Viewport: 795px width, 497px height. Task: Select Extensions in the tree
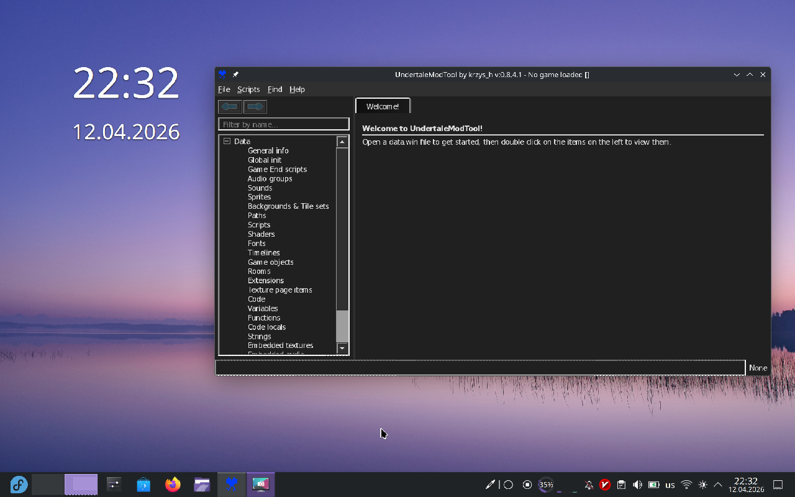click(x=265, y=281)
